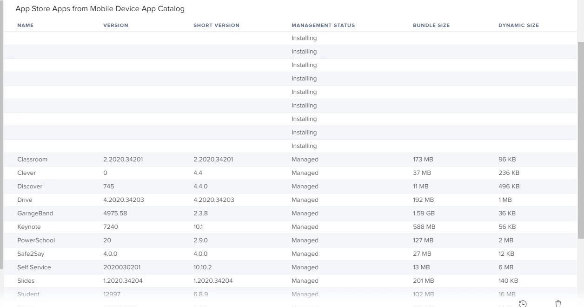This screenshot has width=584, height=307.
Task: Click Discover's dynamic size 496 KB
Action: (509, 187)
